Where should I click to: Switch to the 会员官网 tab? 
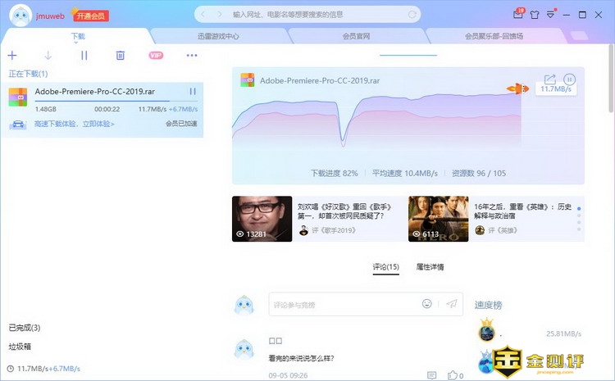(356, 36)
